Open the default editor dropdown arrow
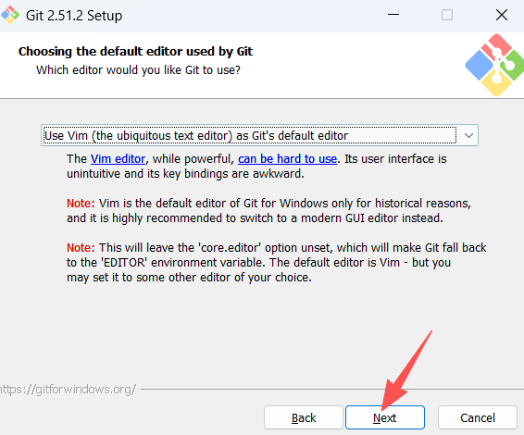 coord(468,135)
